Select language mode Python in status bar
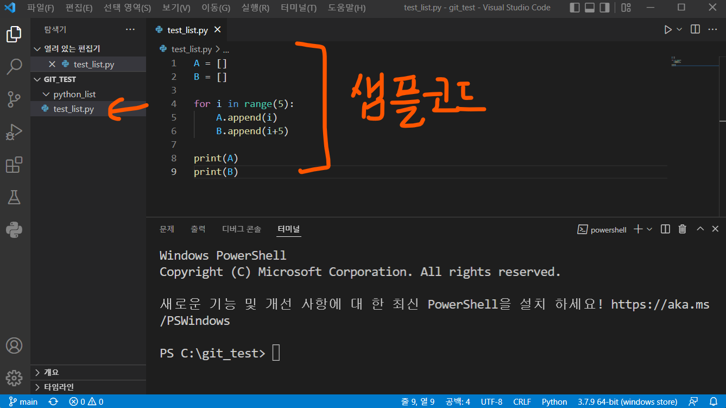The width and height of the screenshot is (726, 408). [554, 401]
